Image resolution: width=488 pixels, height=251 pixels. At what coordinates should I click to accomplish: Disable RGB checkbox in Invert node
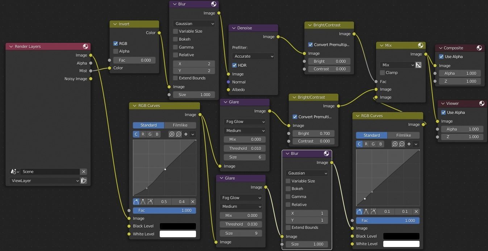tap(116, 44)
